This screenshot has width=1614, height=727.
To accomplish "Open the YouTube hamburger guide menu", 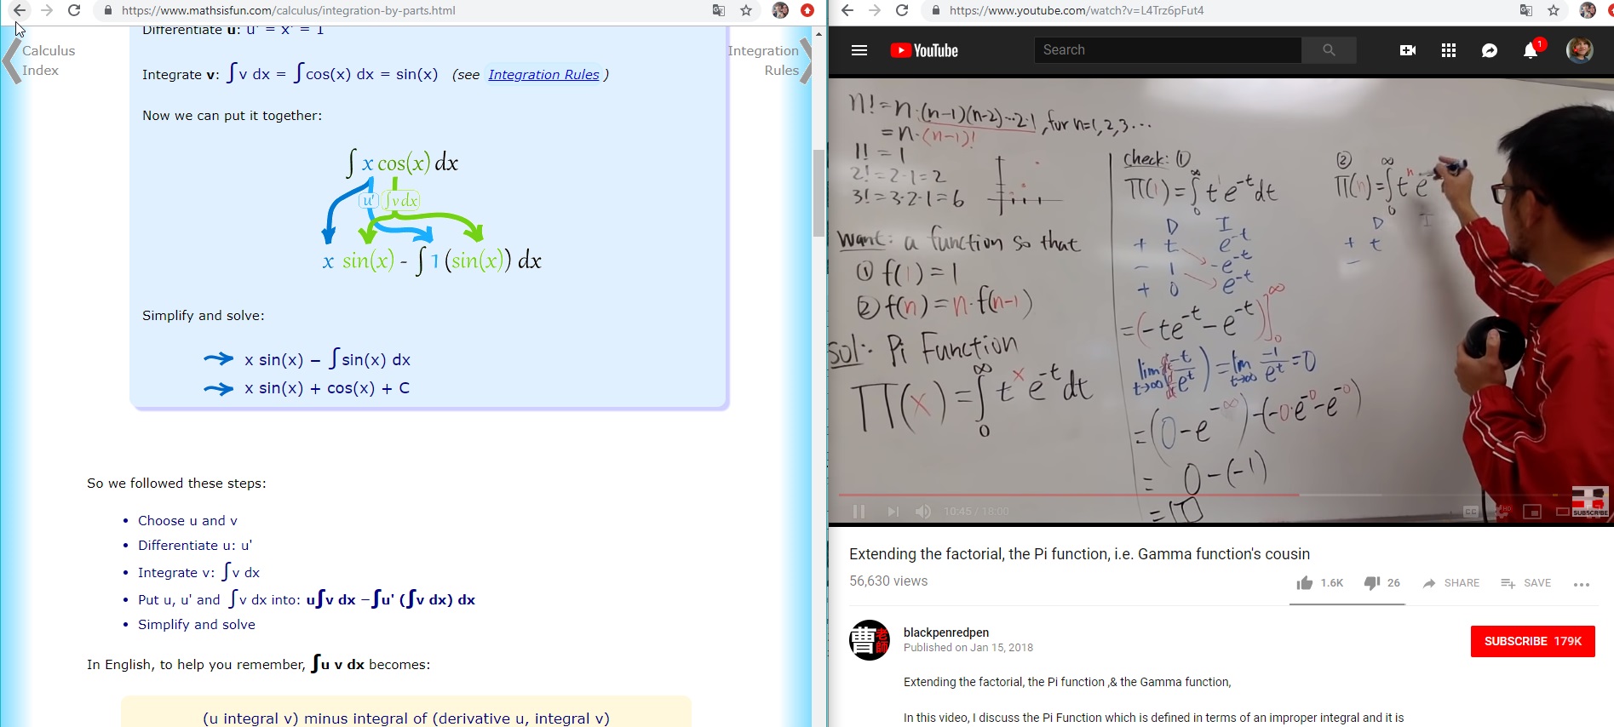I will 859,50.
